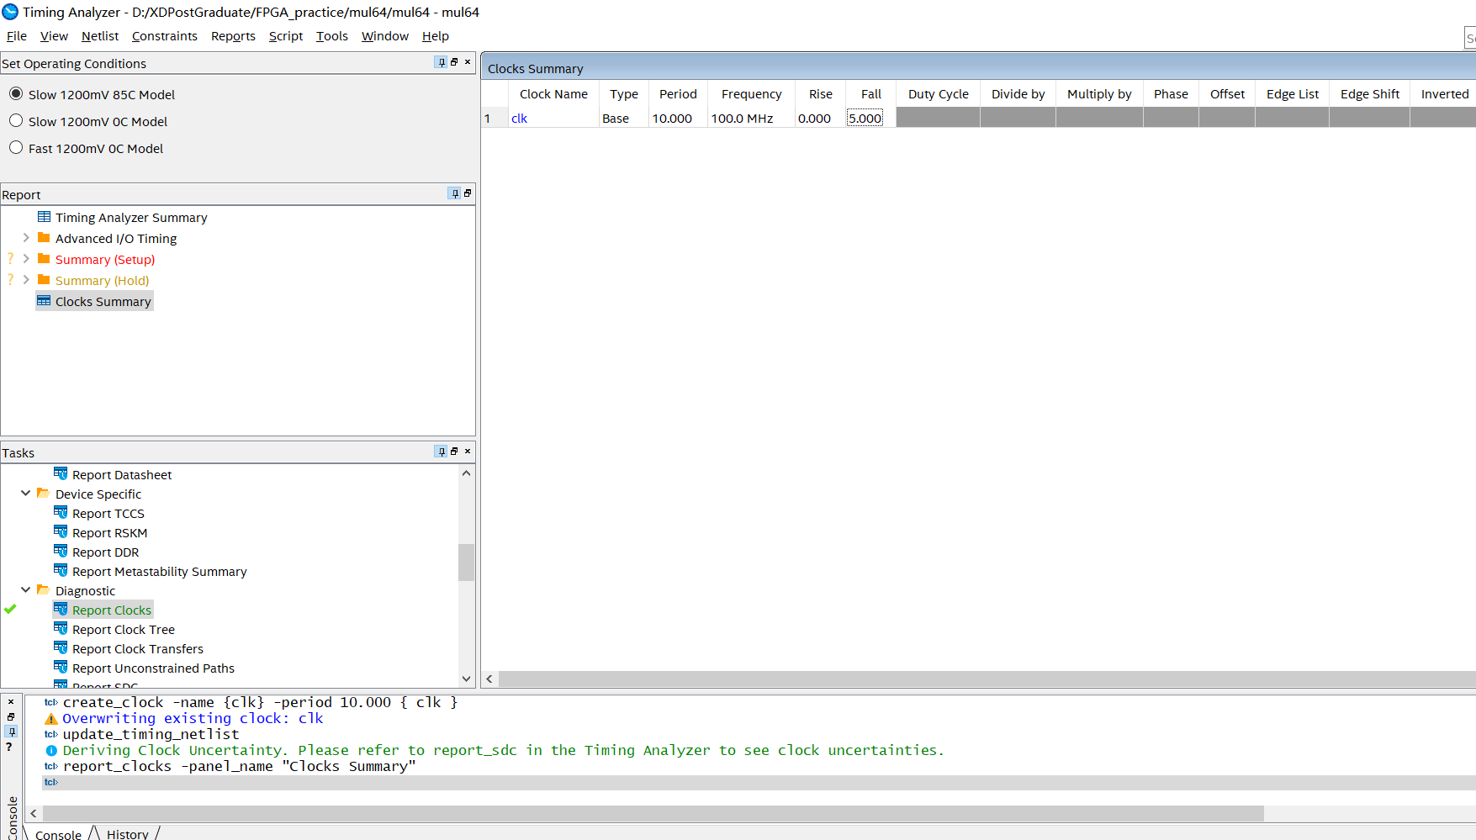1476x840 pixels.
Task: Open the Script menu
Action: tap(286, 36)
